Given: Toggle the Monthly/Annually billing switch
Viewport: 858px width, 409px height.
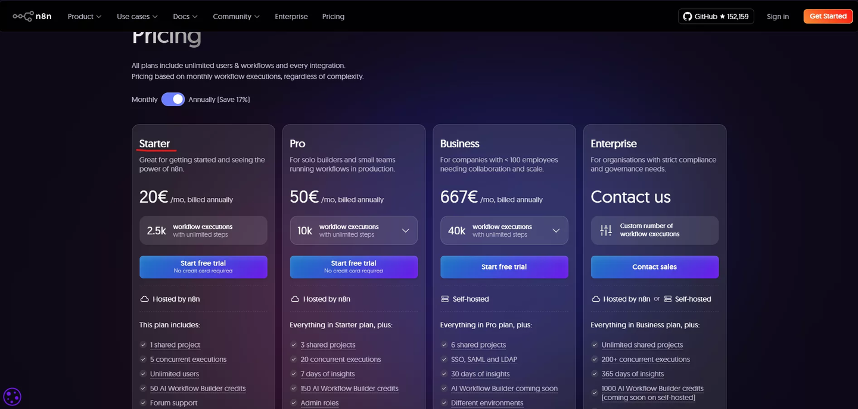Looking at the screenshot, I should (173, 100).
